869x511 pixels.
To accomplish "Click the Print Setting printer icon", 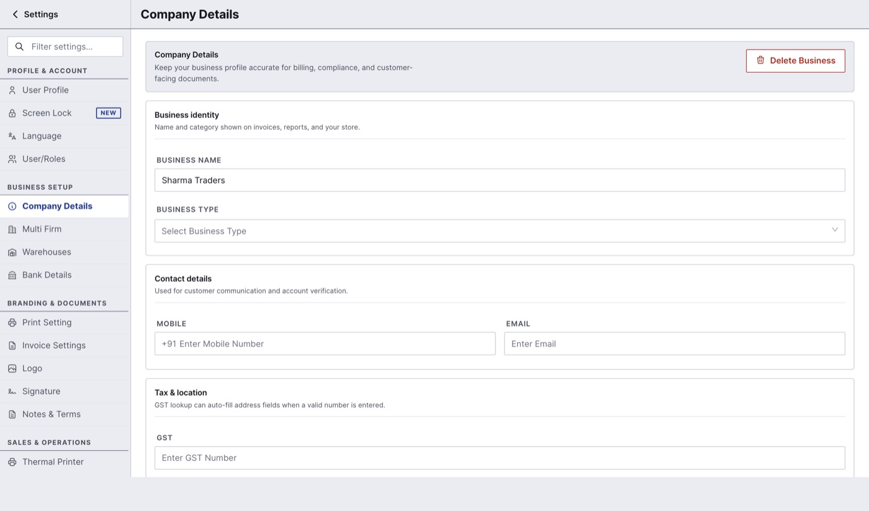I will [12, 323].
